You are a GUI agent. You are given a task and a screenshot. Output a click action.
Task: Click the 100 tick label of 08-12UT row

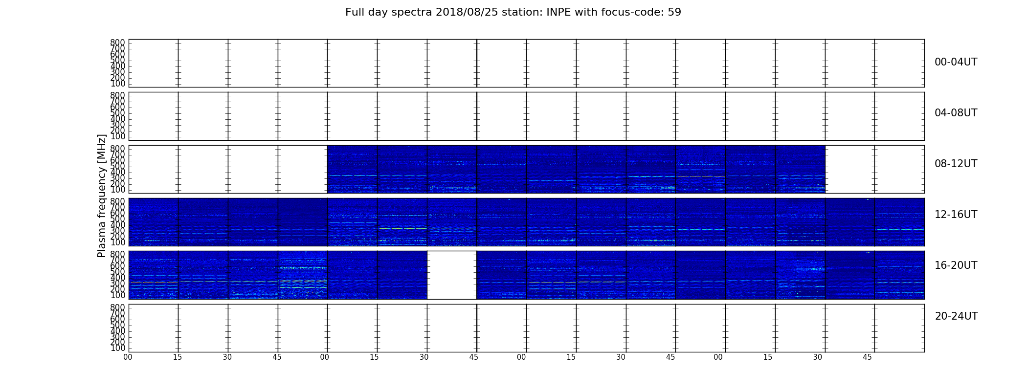117,190
